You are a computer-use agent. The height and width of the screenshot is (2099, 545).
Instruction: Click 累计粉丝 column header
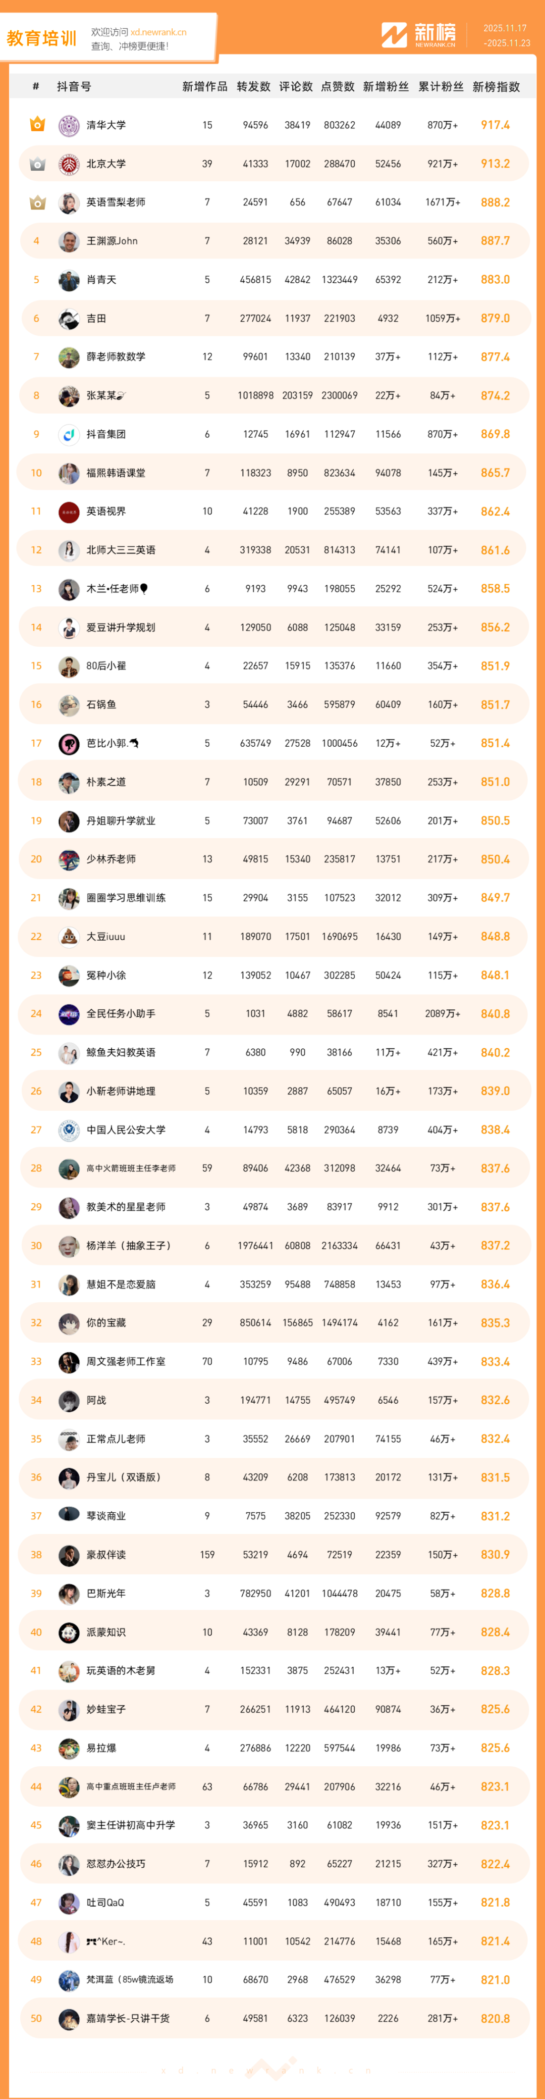click(x=441, y=86)
